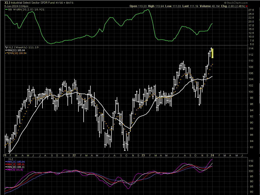Click the 95 label on the bottom panel axis
The height and width of the screenshot is (195, 260).
[x=251, y=176]
